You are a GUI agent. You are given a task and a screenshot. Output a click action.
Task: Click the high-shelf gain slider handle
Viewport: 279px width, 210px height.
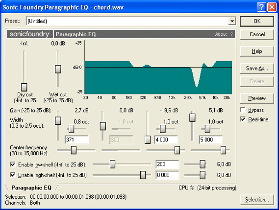point(203,175)
